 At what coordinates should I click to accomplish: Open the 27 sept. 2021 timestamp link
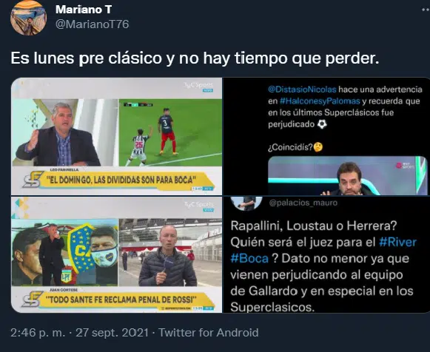point(112,333)
